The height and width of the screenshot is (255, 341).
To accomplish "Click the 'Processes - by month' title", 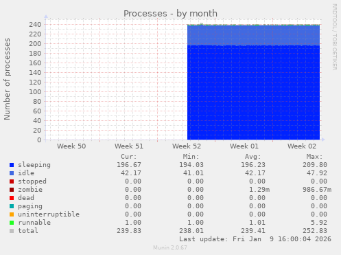I will coord(170,14).
